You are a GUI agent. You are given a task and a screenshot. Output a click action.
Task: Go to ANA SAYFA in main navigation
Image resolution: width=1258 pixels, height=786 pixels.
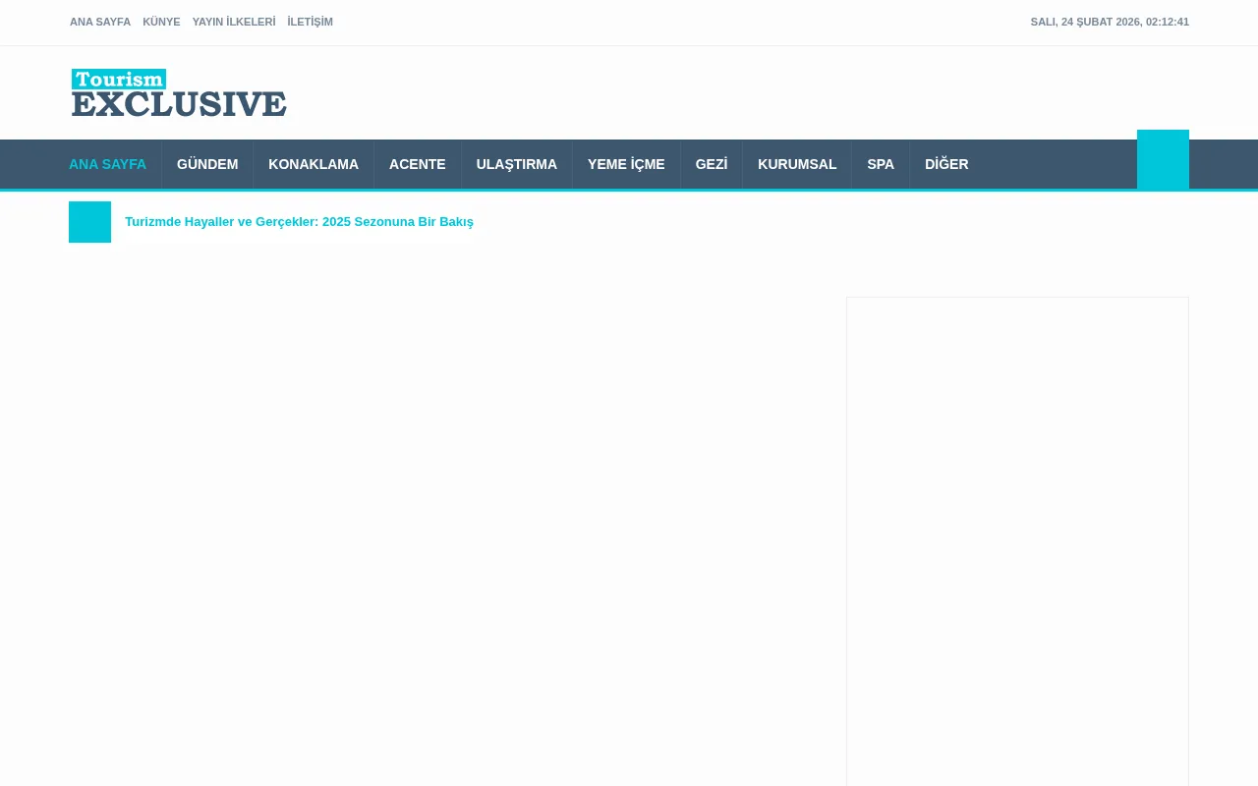(107, 164)
